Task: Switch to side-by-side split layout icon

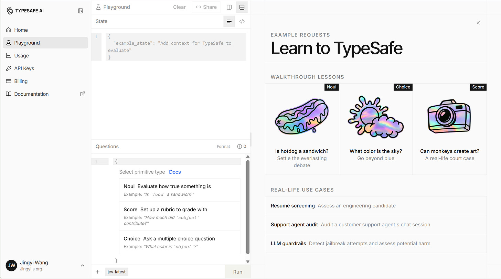Action: click(229, 7)
